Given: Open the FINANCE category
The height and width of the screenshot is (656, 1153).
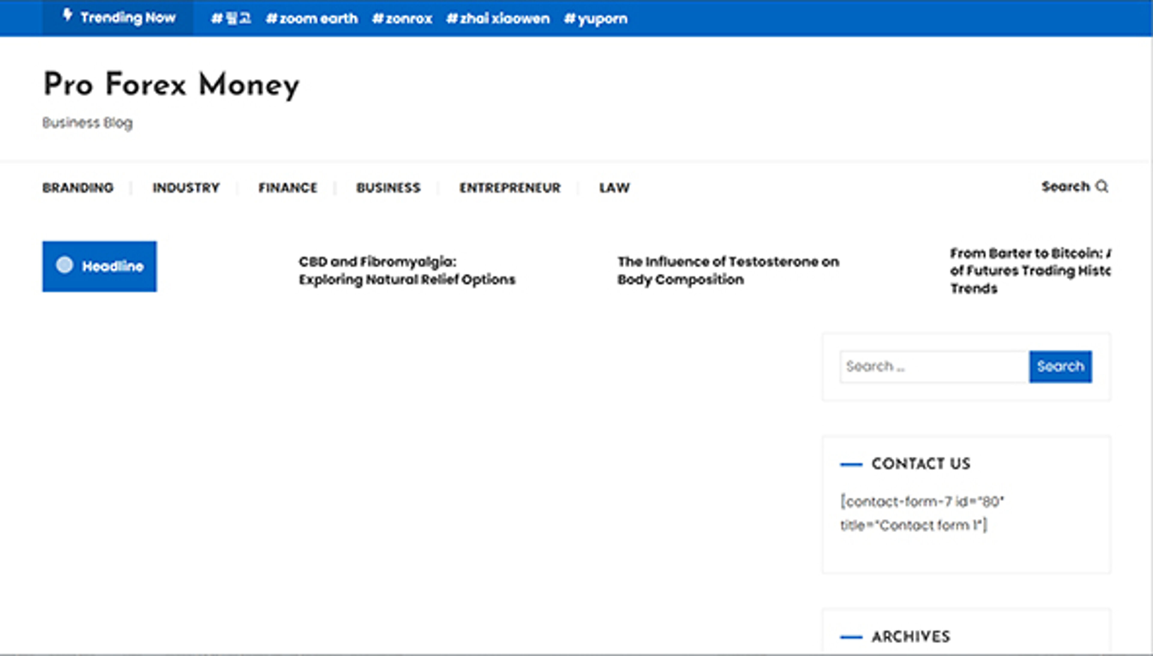Looking at the screenshot, I should (x=288, y=188).
